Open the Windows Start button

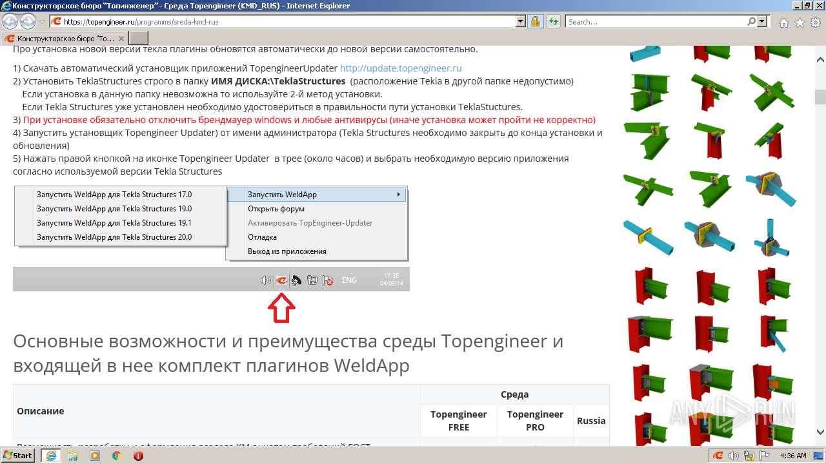pos(17,456)
